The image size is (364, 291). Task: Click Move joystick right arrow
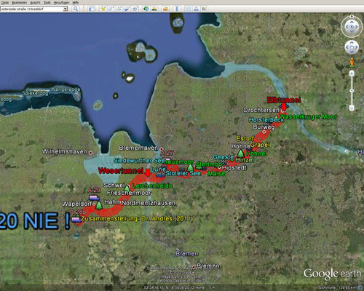click(x=356, y=47)
